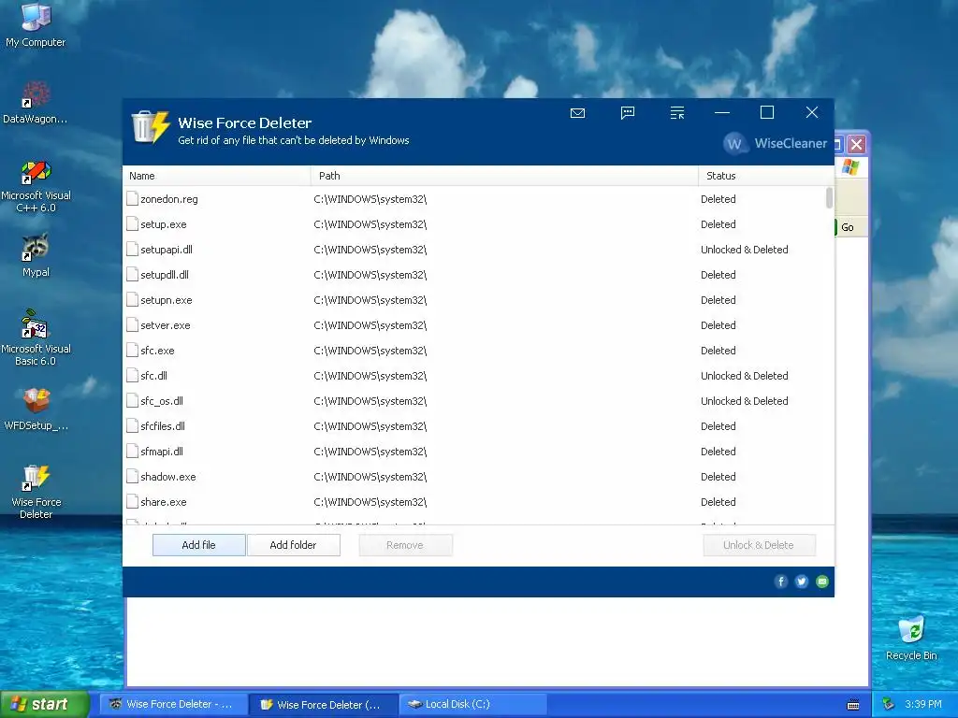Select the zonedon.reg row
This screenshot has height=718, width=958.
474,199
